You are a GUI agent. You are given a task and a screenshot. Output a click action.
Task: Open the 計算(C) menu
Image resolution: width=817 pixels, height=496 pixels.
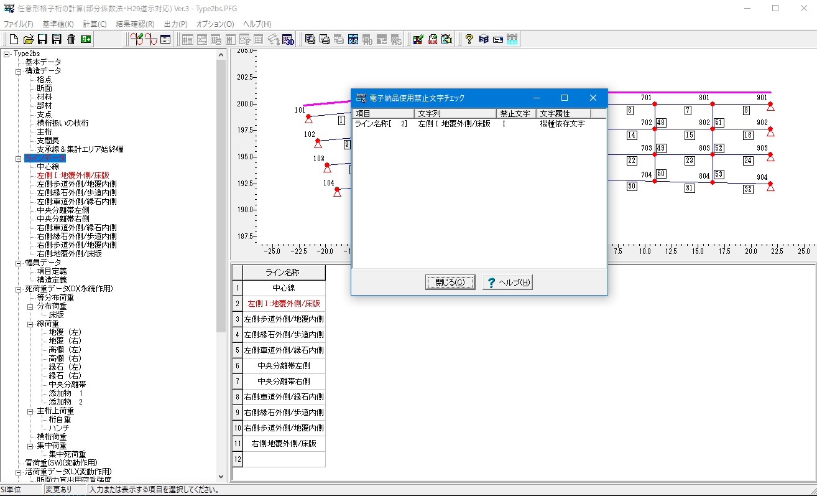pos(95,24)
